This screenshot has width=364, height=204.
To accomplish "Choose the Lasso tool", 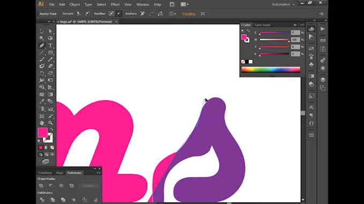I will pyautogui.click(x=50, y=38).
